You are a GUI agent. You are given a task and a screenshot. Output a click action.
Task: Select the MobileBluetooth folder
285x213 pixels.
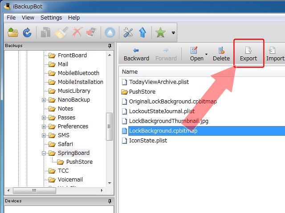click(78, 73)
